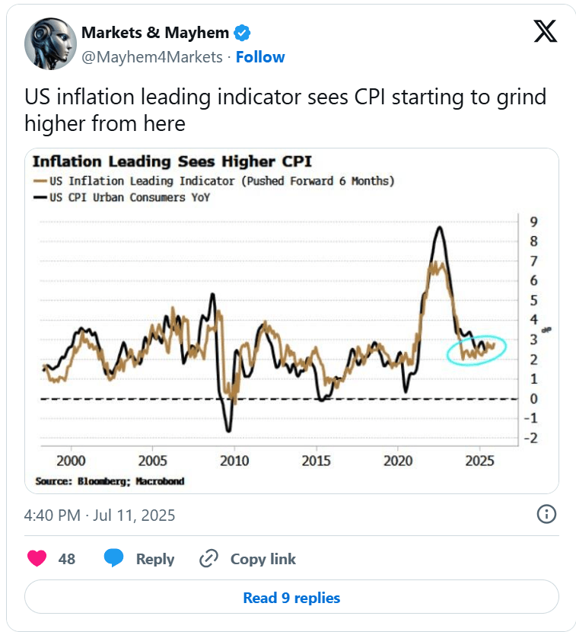Viewport: 576px width, 632px height.
Task: Click the cyan circled region on chart
Action: [476, 350]
